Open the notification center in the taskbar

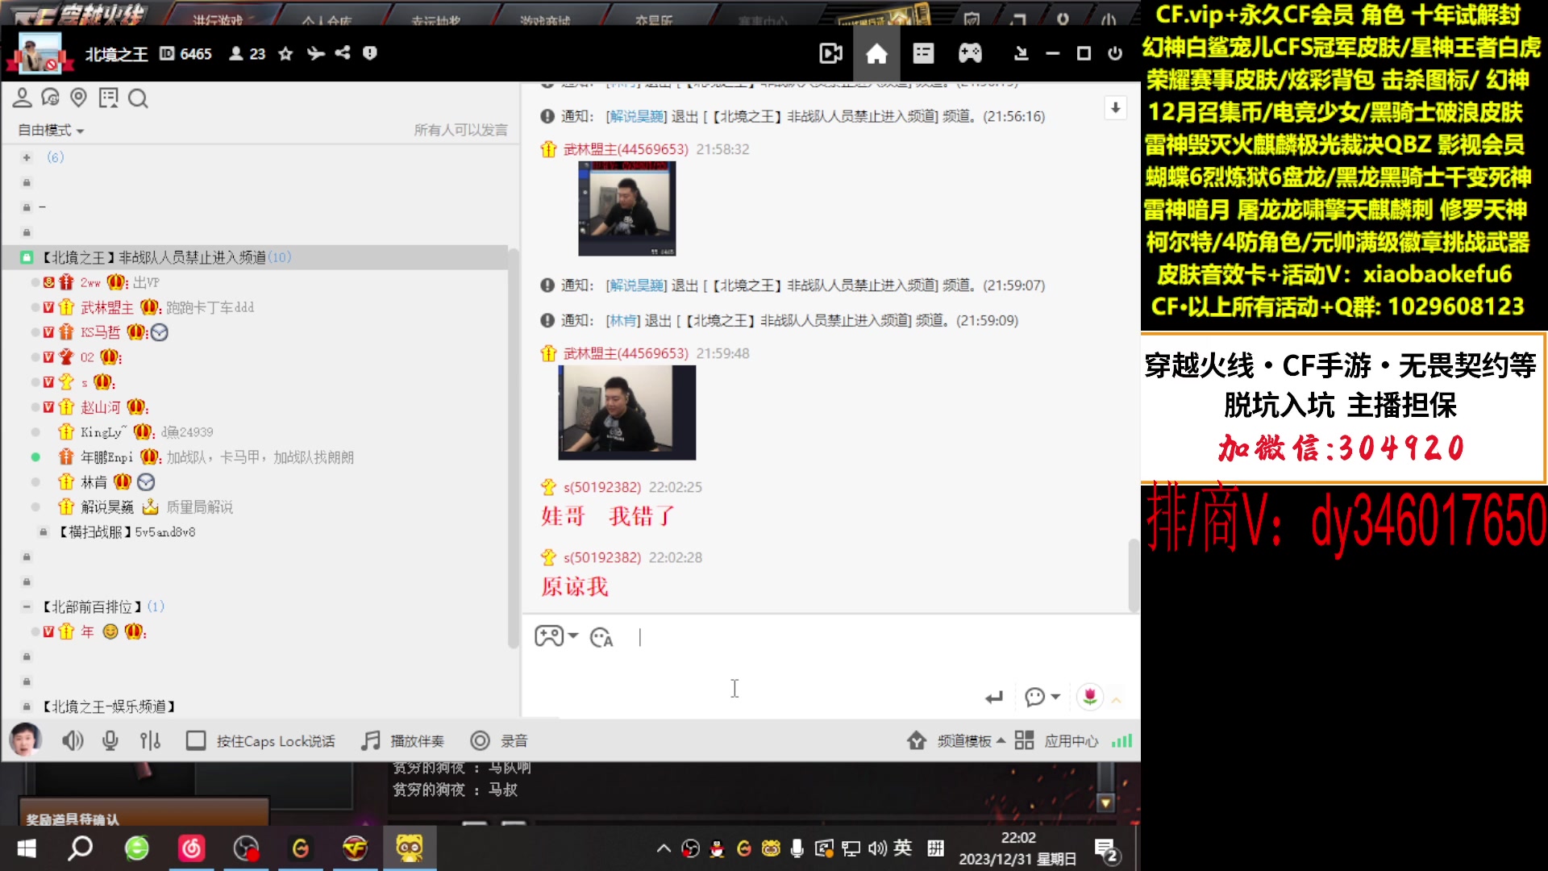(1106, 850)
